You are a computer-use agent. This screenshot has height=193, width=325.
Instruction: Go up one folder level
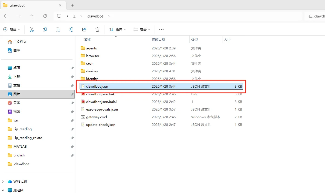32,16
